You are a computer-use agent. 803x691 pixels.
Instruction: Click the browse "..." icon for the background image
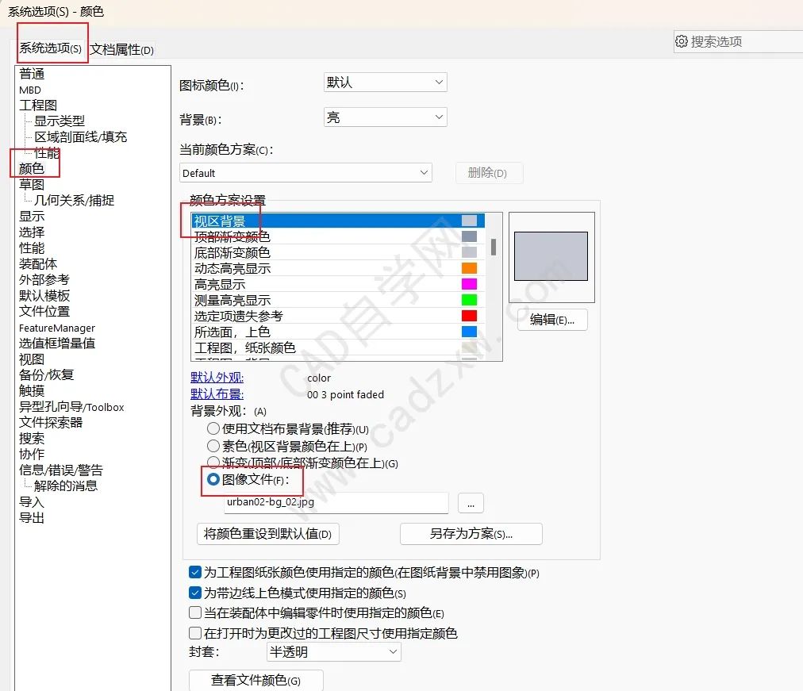click(x=471, y=503)
